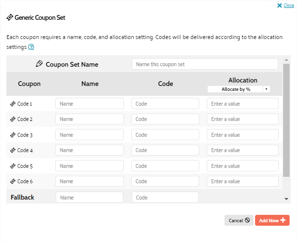Open the Allocate by % dropdown

point(238,89)
